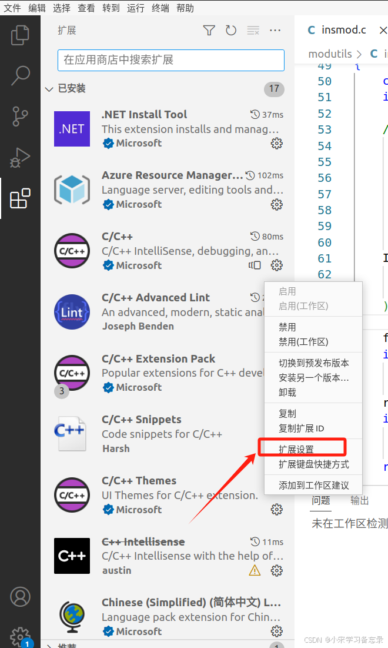The width and height of the screenshot is (388, 648).
Task: Select 添加到工作区建议 menu entry
Action: tap(313, 485)
